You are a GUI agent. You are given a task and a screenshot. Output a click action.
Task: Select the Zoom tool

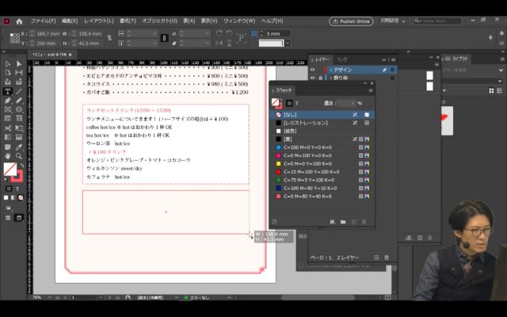tap(19, 156)
